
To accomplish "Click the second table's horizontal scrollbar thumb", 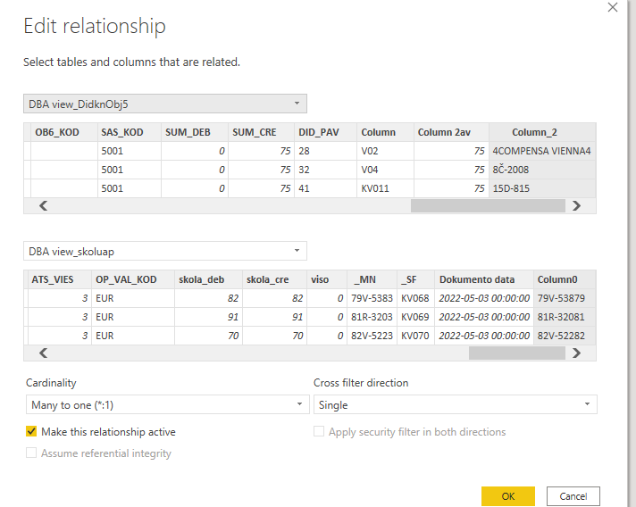I will pos(516,353).
